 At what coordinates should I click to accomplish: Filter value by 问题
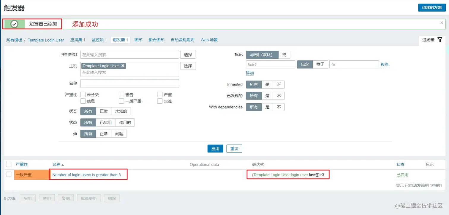[119, 134]
